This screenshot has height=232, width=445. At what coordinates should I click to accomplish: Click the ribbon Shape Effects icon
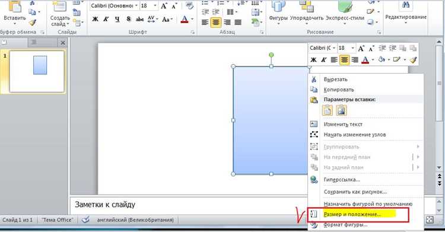coord(370,22)
